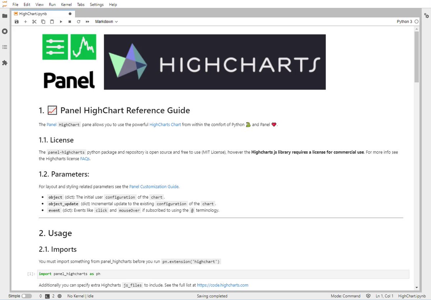Cut the selected cell
This screenshot has width=431, height=300.
[34, 22]
